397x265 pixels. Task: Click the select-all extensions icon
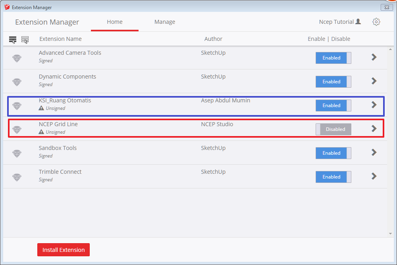(13, 40)
